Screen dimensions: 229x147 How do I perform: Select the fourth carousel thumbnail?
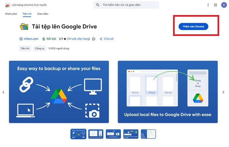click(131, 134)
